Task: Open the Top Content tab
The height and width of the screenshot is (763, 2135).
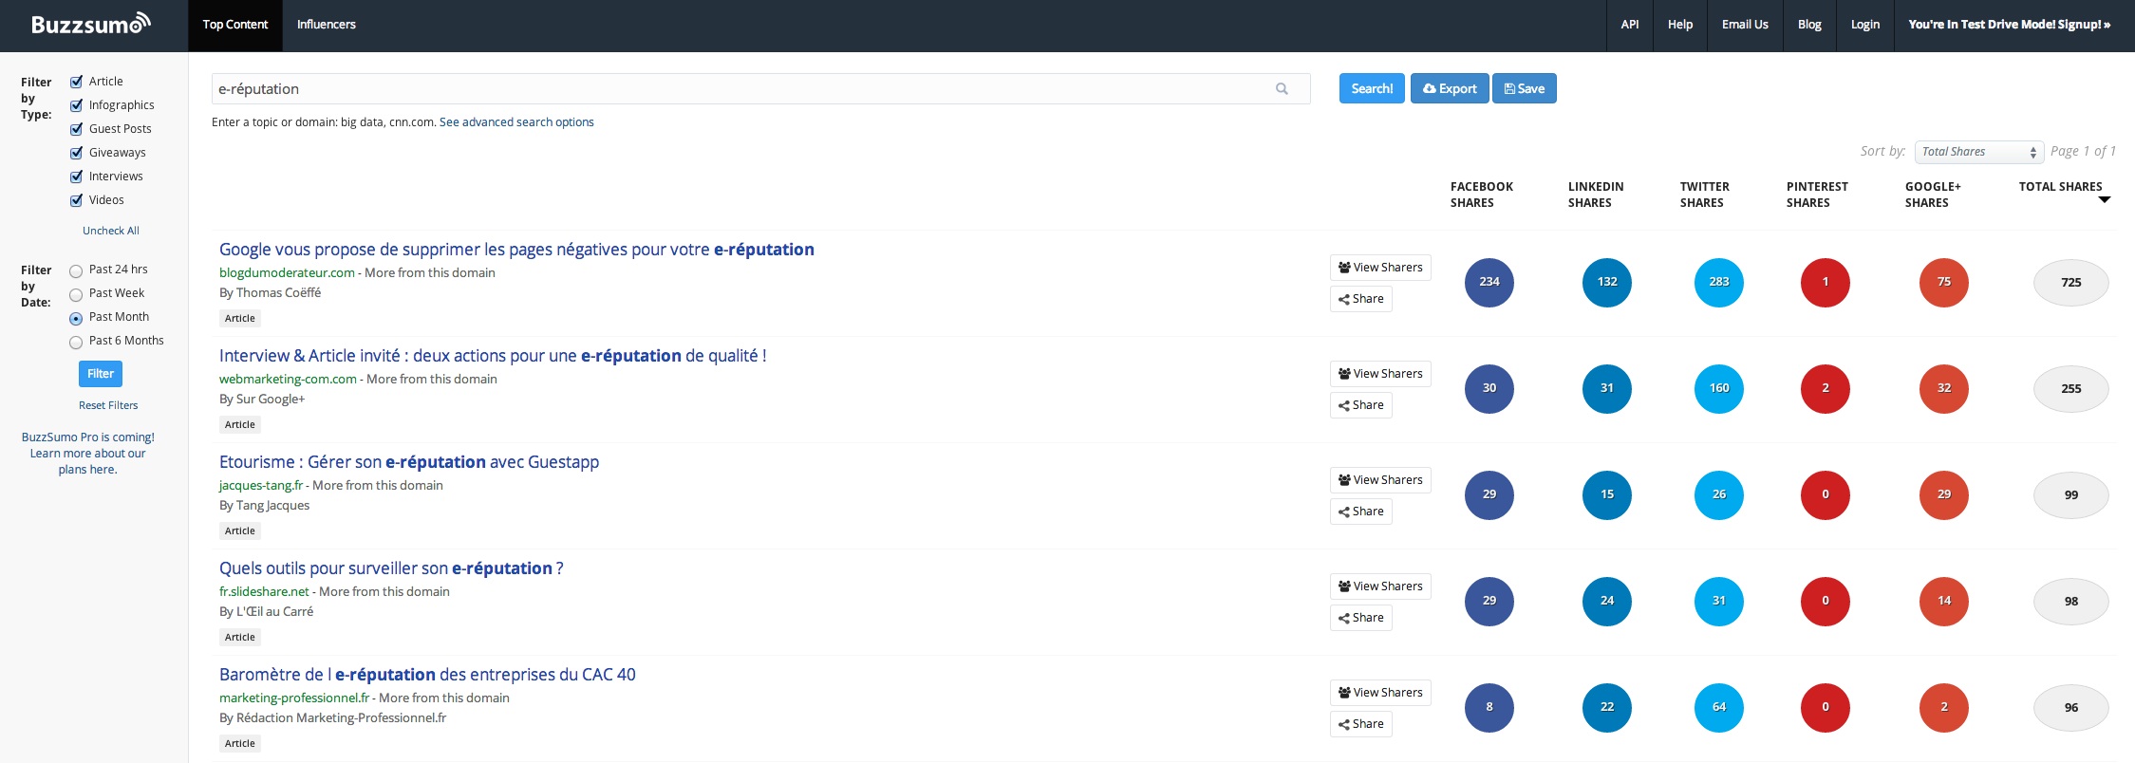Action: tap(235, 25)
